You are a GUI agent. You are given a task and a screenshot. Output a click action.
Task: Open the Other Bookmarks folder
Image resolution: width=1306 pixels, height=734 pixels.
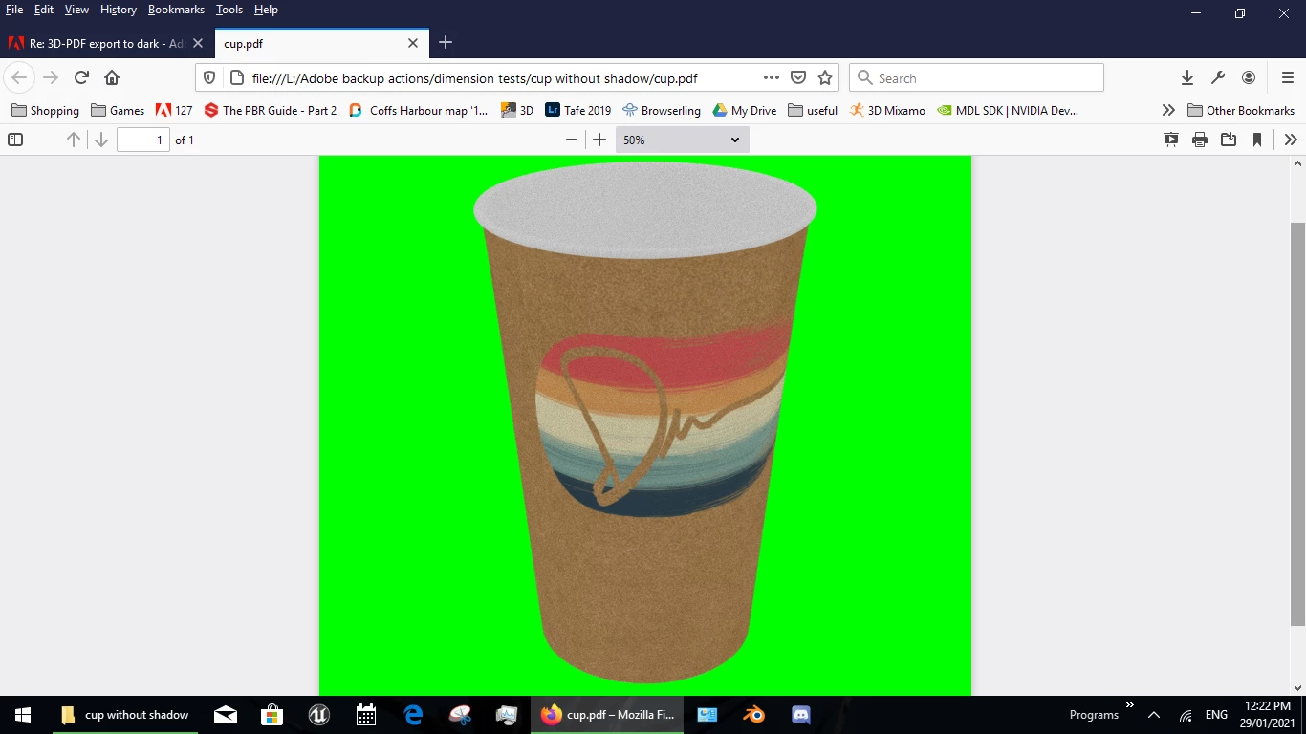click(1241, 111)
